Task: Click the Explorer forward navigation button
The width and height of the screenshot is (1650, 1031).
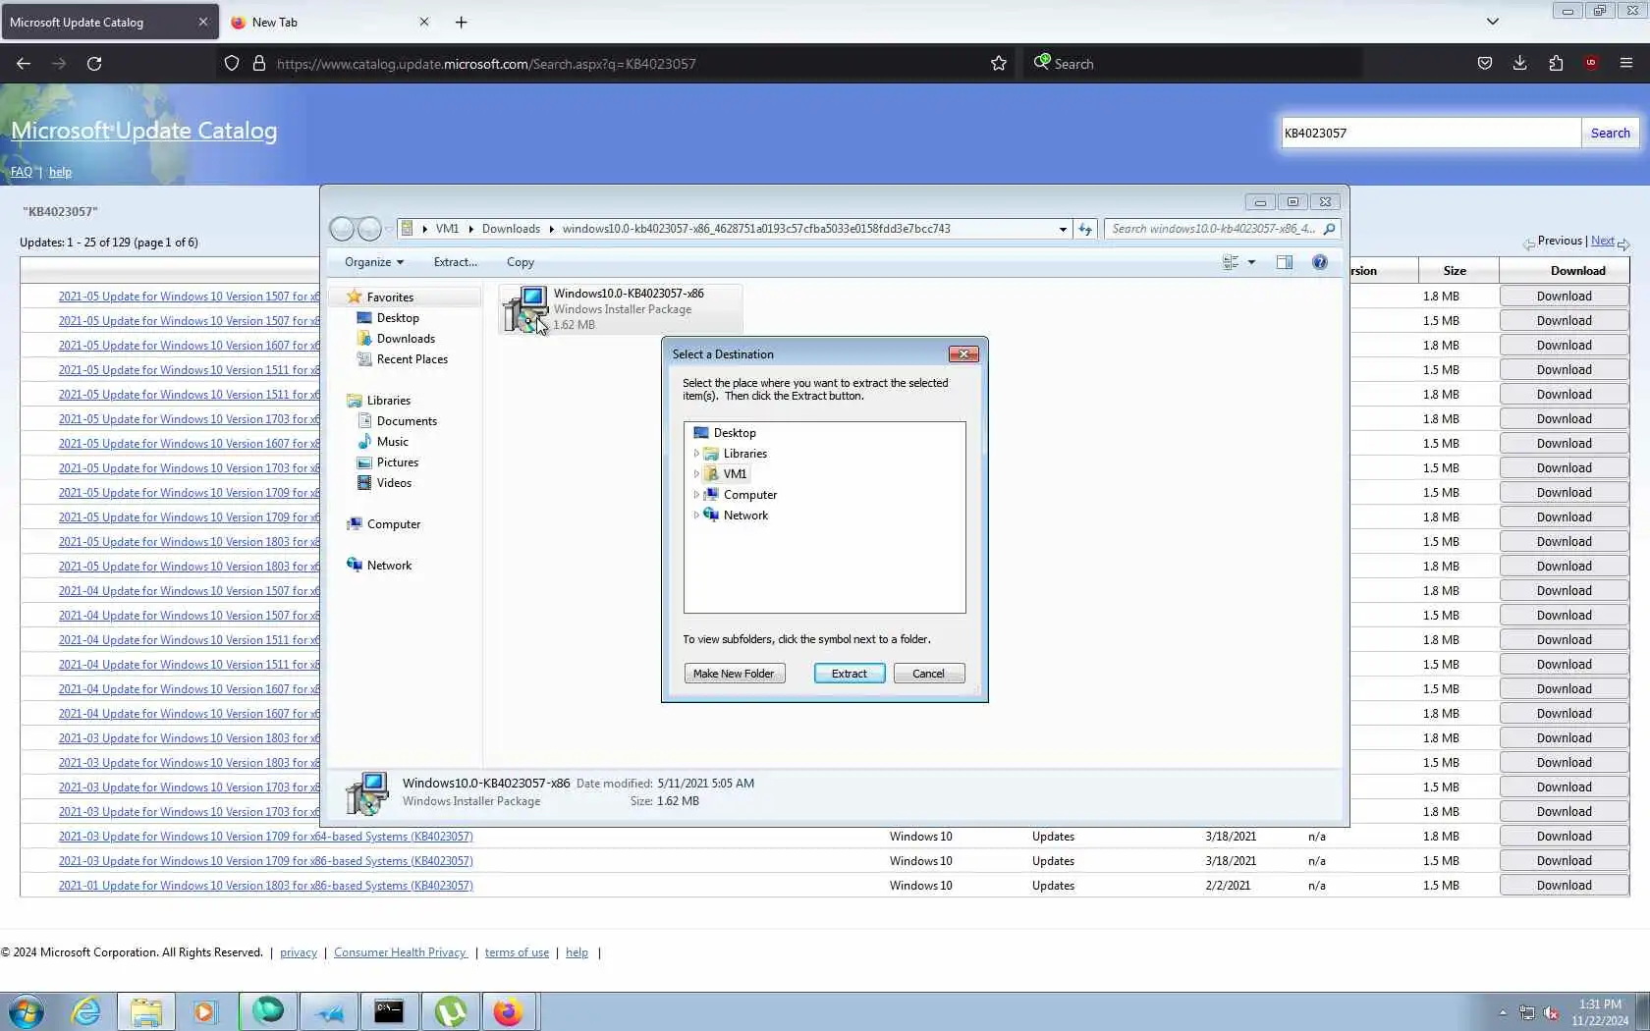Action: [x=369, y=229]
